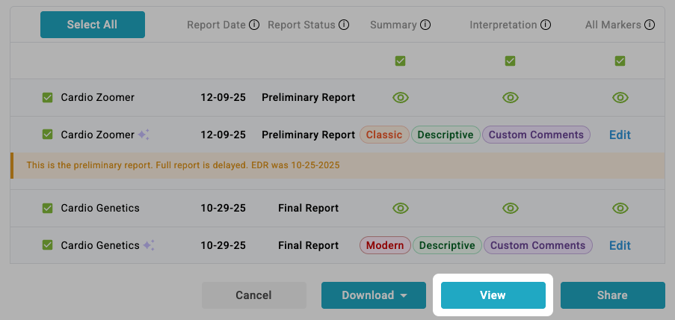Click the View button
Image resolution: width=675 pixels, height=320 pixels.
pos(493,295)
